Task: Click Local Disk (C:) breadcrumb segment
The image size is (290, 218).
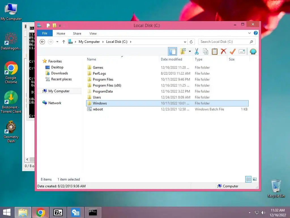Action: click(x=117, y=42)
